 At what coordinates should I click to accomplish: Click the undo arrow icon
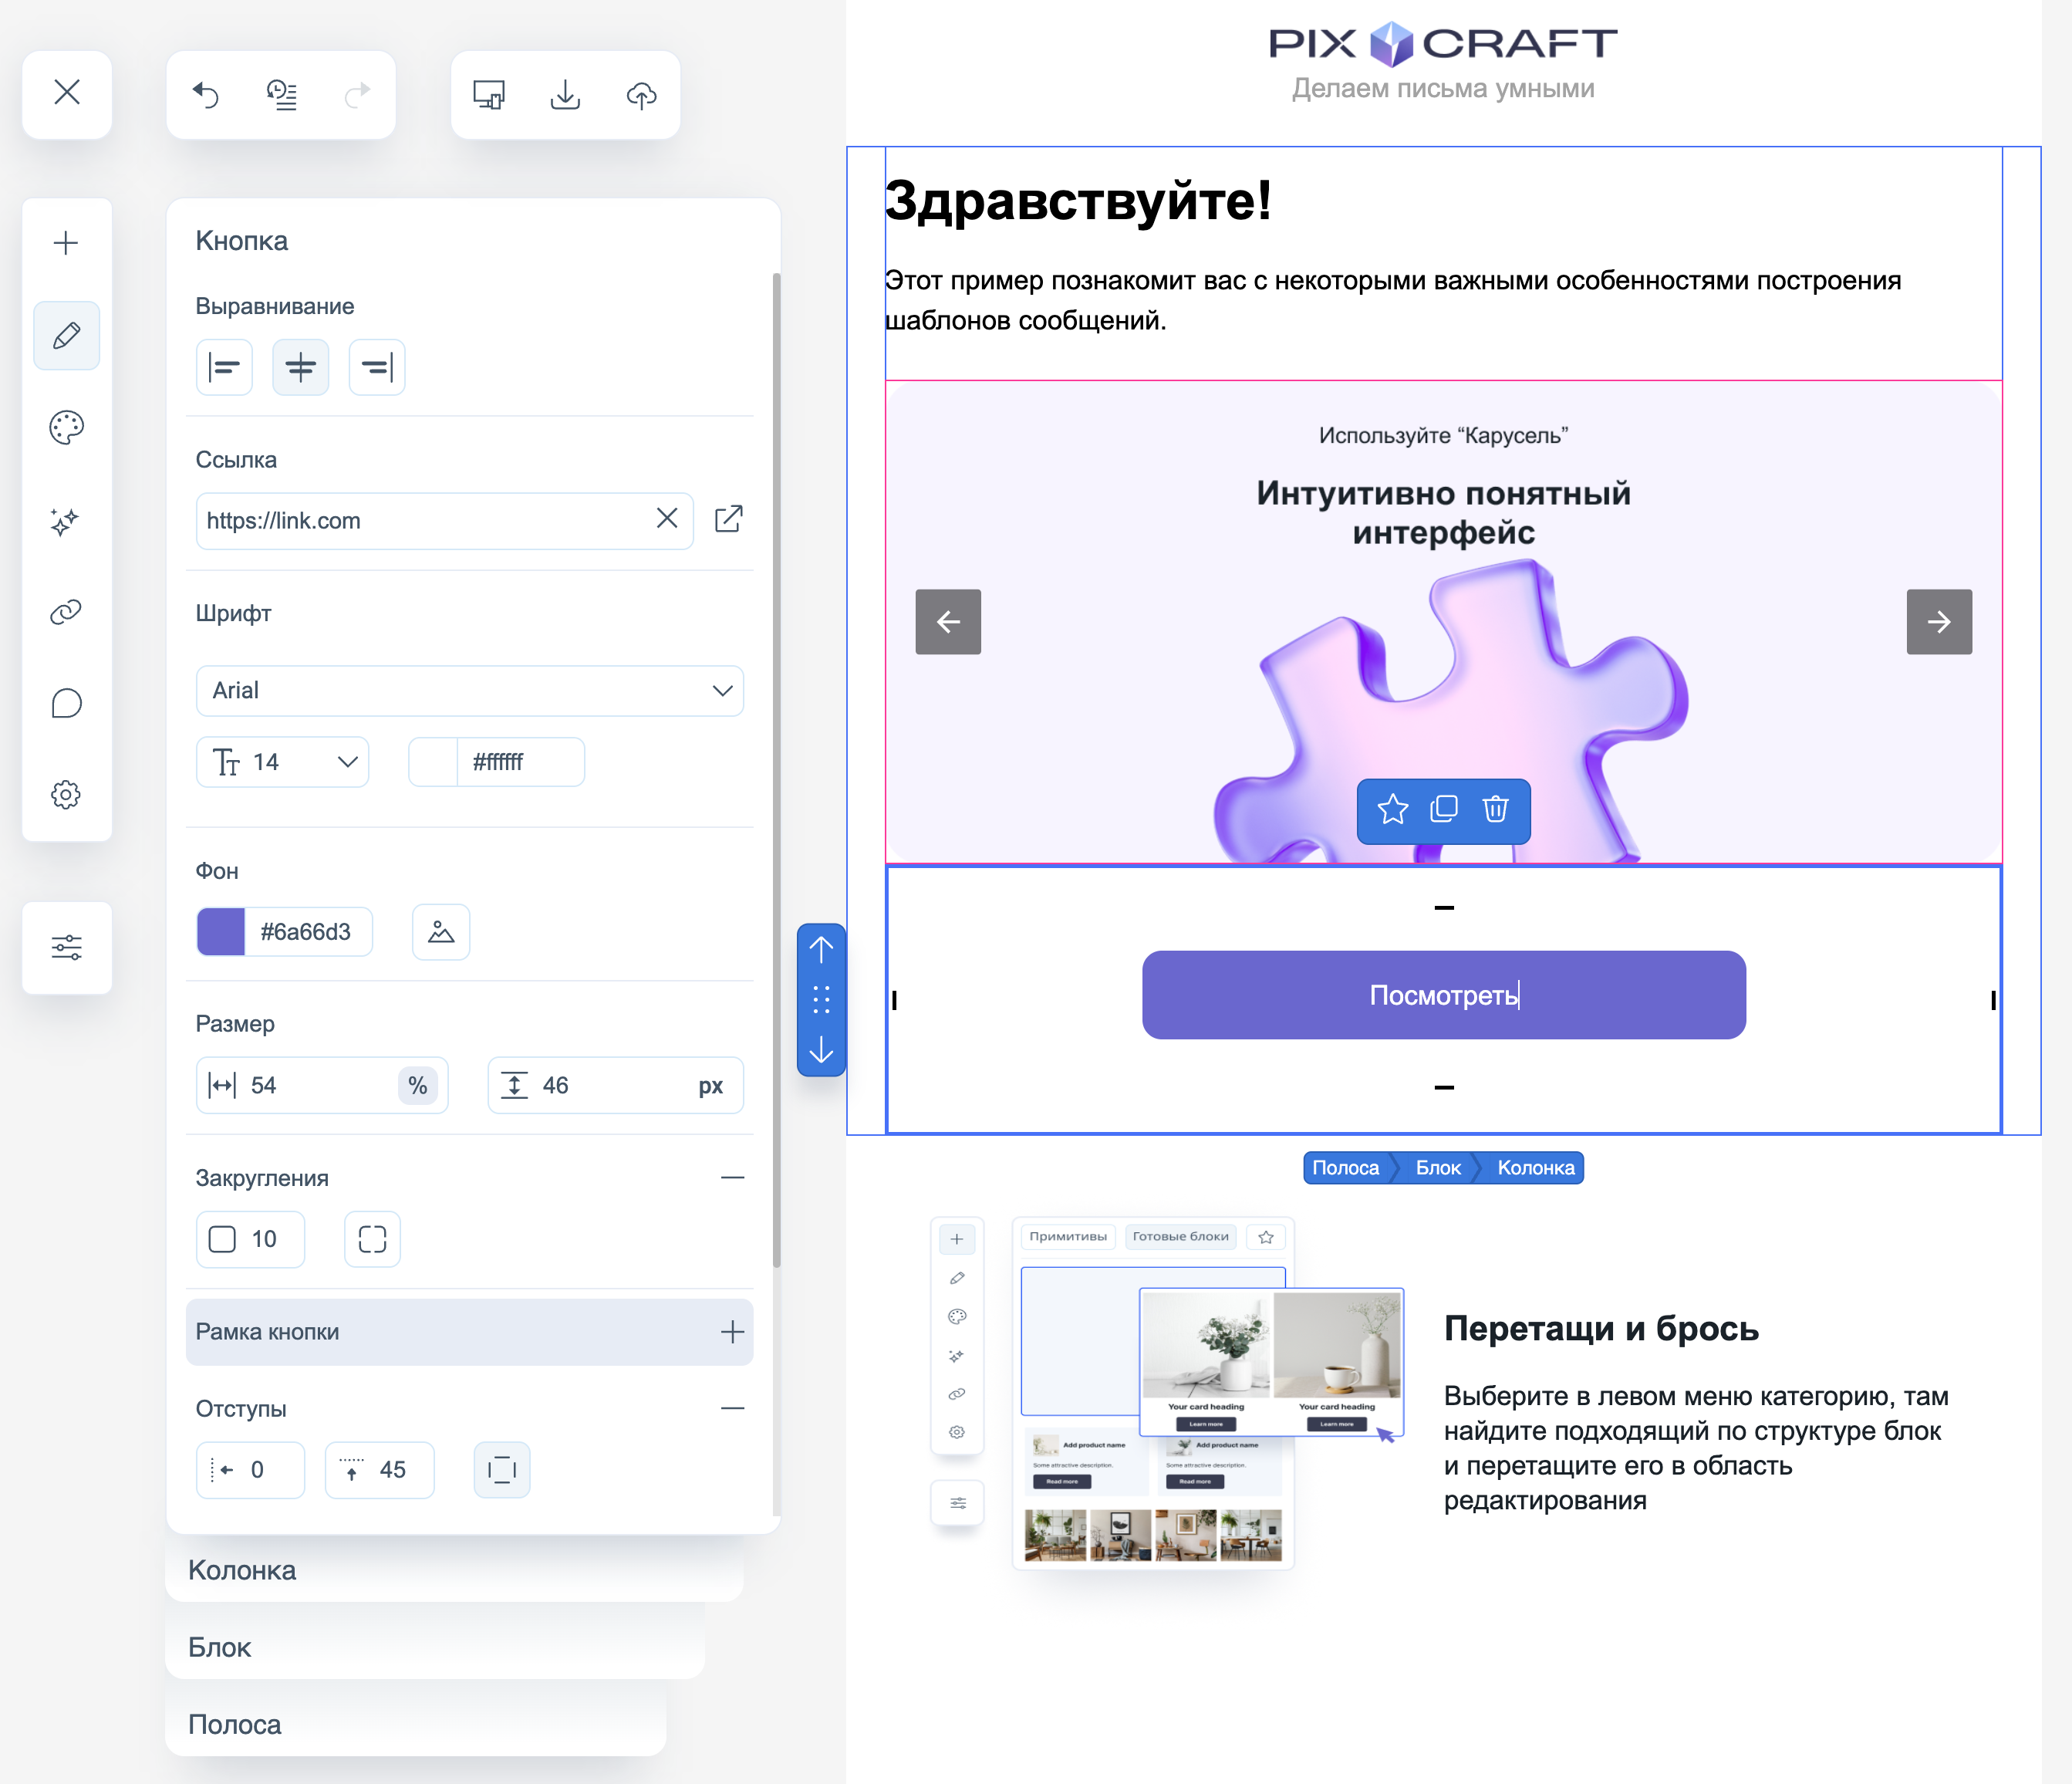(x=206, y=95)
